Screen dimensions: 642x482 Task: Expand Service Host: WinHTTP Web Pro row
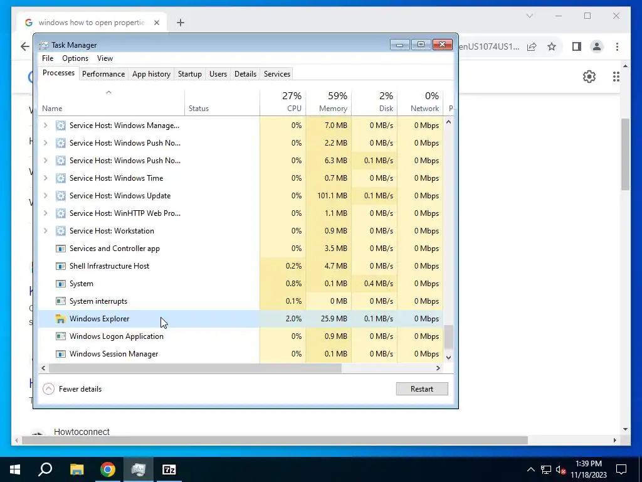(45, 213)
